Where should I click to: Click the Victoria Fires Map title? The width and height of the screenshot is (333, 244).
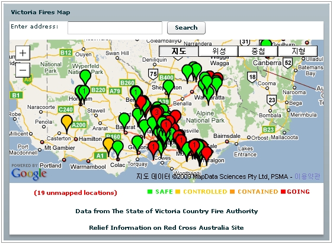point(40,12)
